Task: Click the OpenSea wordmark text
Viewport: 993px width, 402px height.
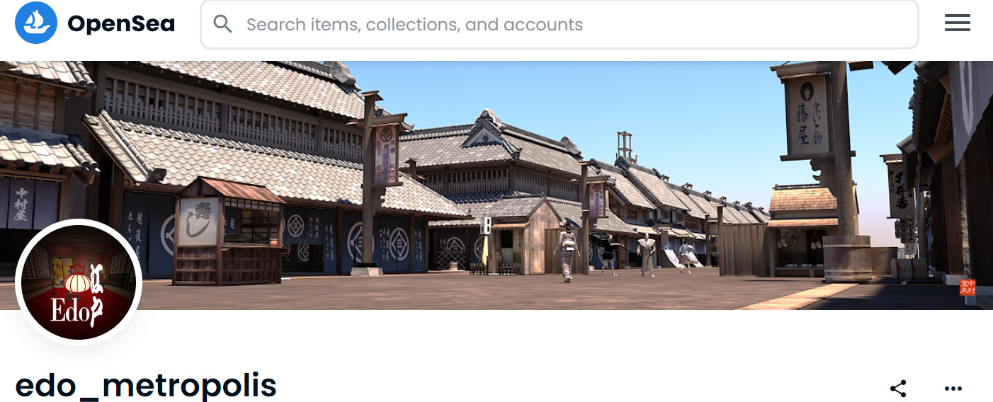Action: pyautogui.click(x=121, y=24)
